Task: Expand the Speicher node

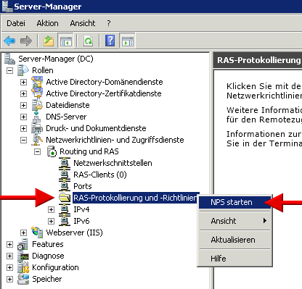Action: 9,279
